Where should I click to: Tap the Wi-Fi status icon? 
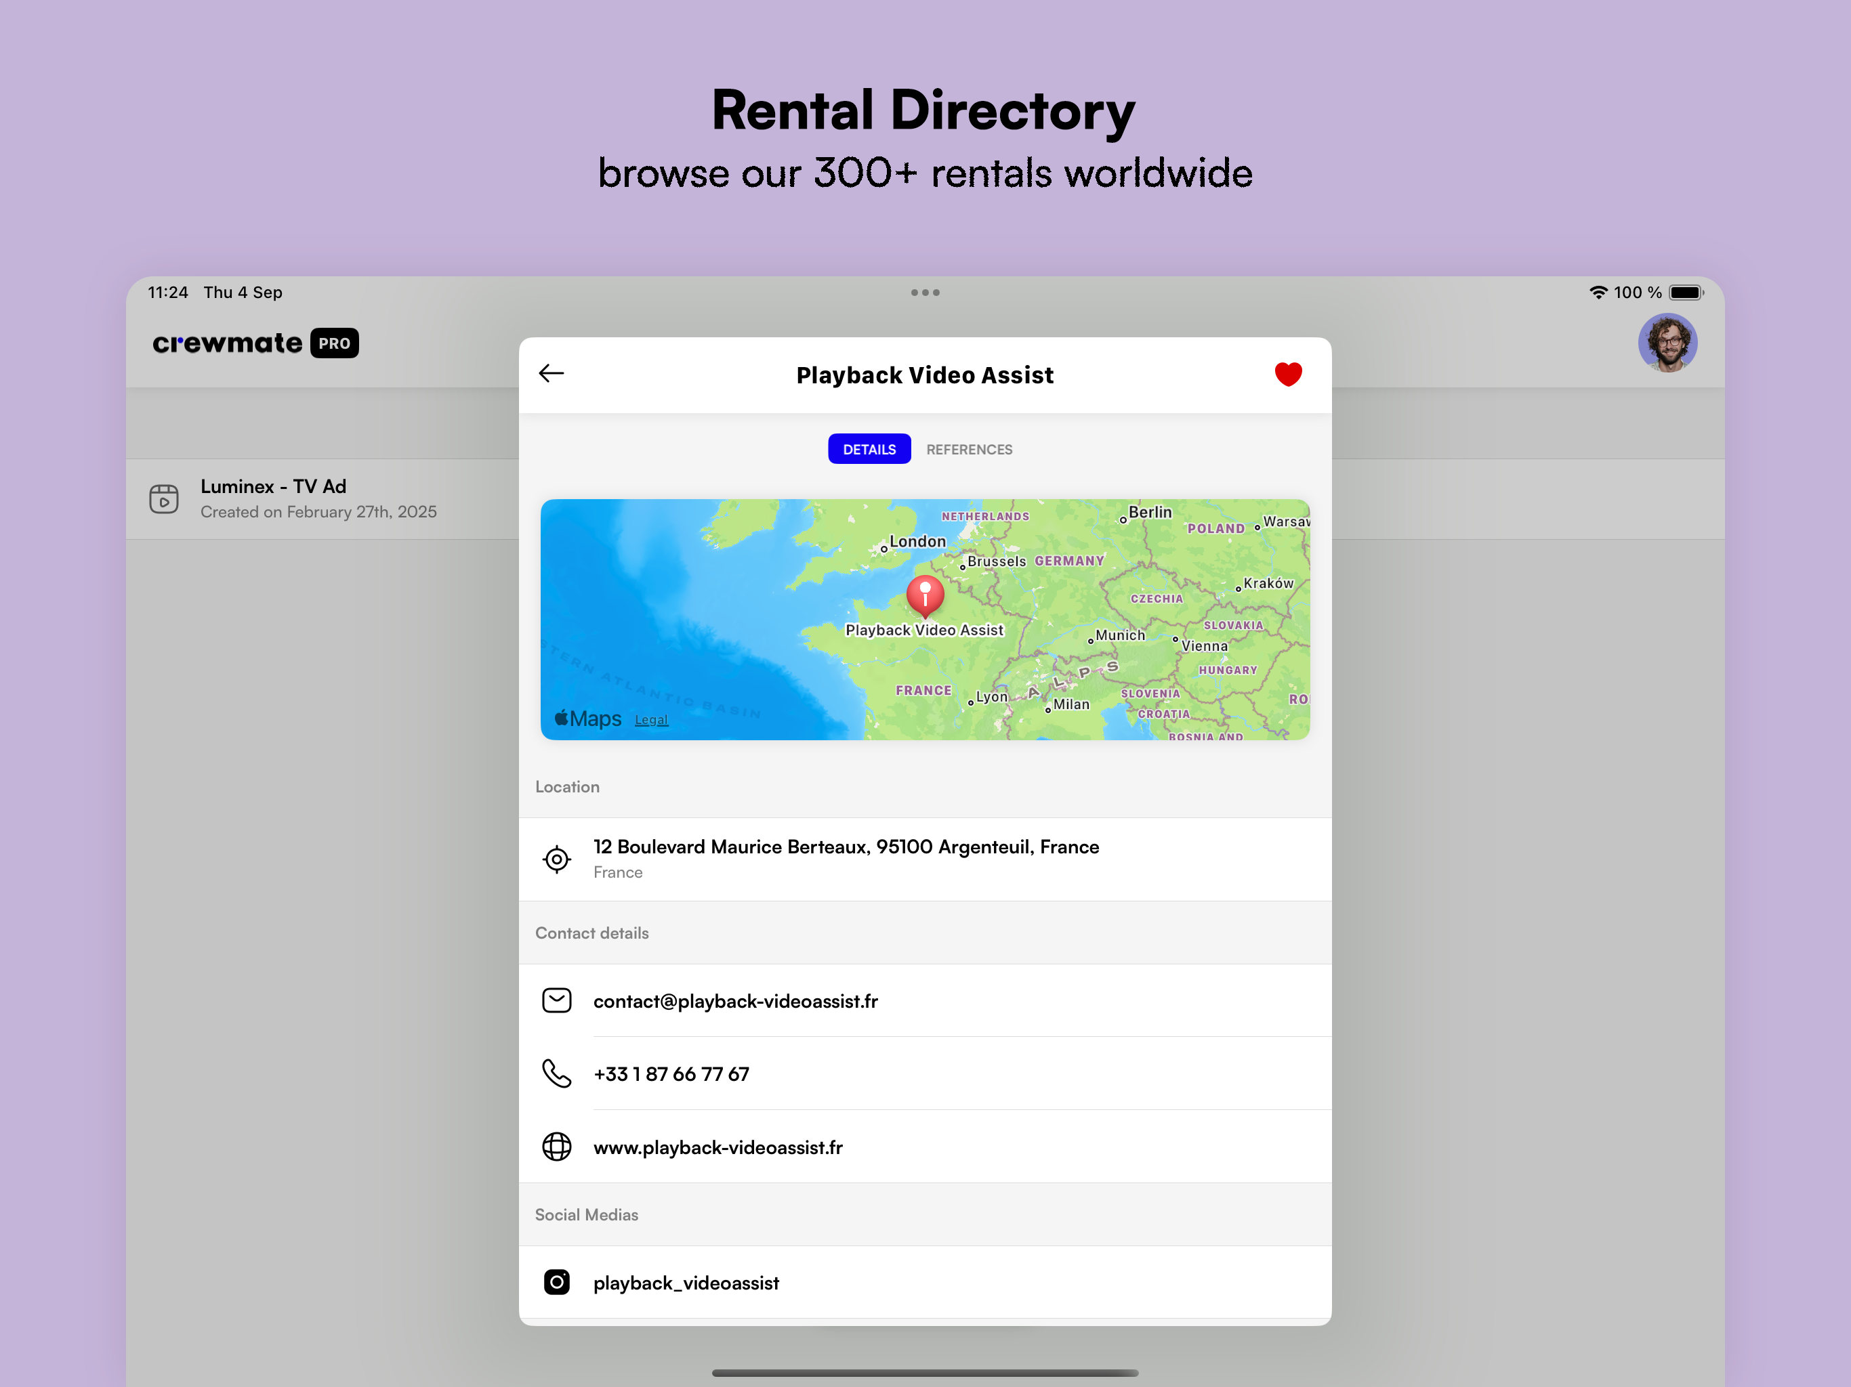1598,293
